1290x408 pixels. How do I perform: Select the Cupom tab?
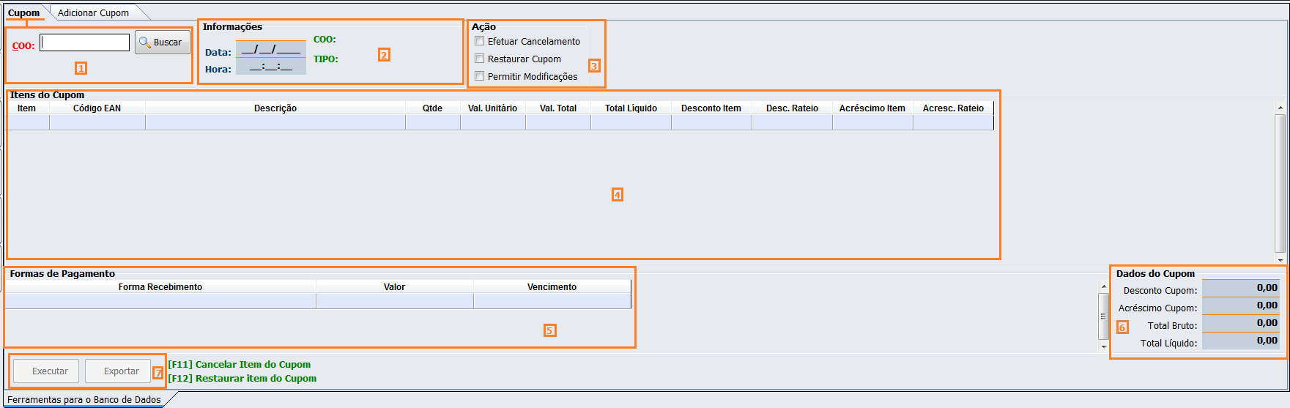24,12
